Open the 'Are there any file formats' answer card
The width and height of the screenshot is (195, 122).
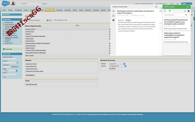[x=176, y=24]
